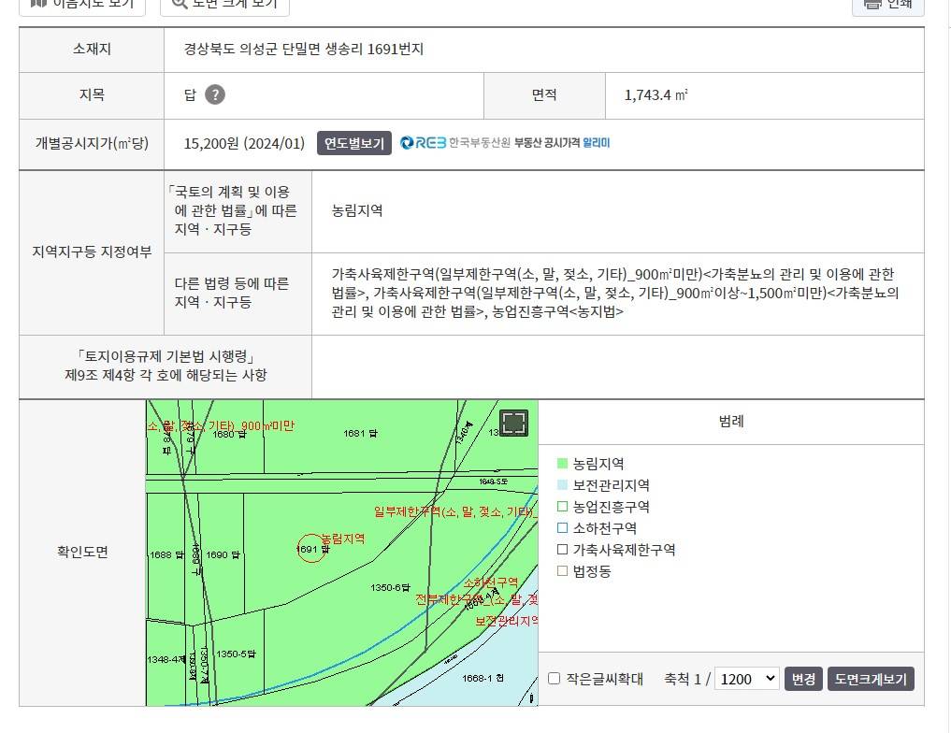The height and width of the screenshot is (733, 951).
Task: Open the 연도별보기 yearly price view
Action: tap(354, 143)
